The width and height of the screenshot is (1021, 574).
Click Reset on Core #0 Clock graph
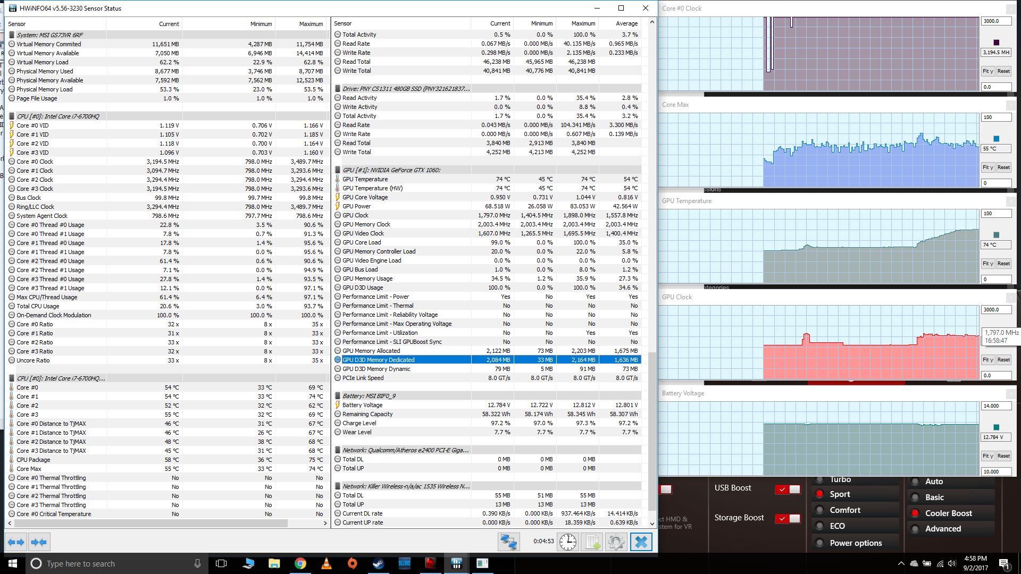(1004, 71)
